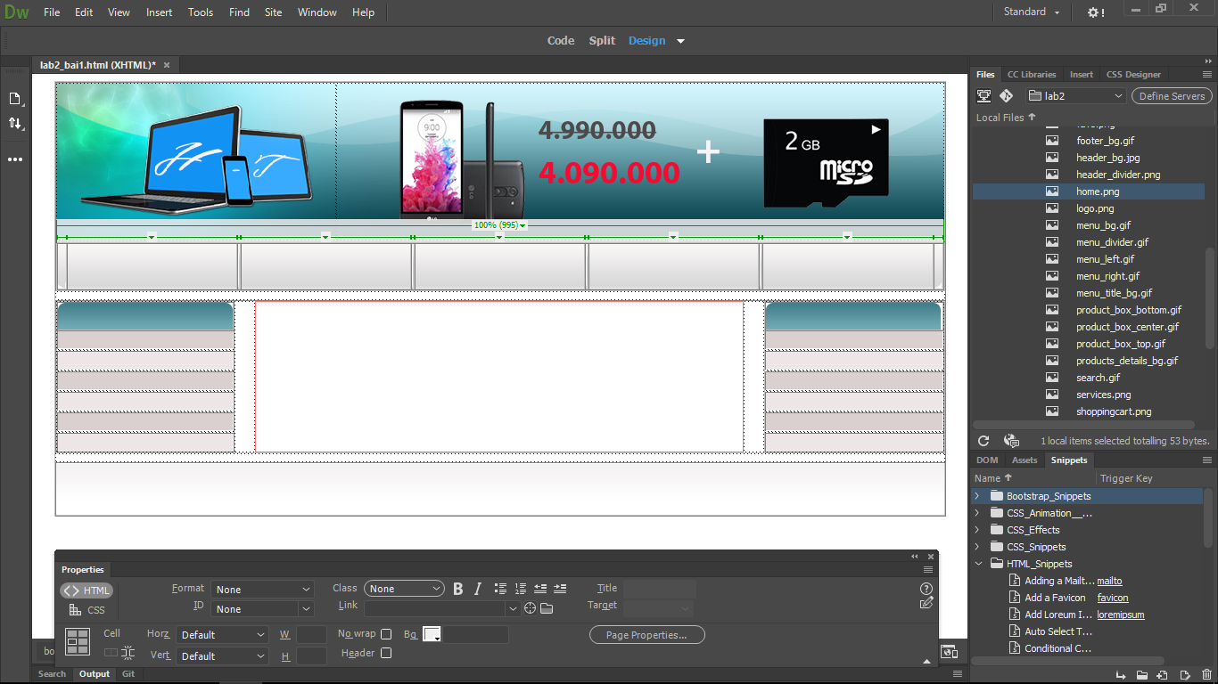Viewport: 1218px width, 684px height.
Task: Click the Point to File target icon
Action: [x=530, y=608]
